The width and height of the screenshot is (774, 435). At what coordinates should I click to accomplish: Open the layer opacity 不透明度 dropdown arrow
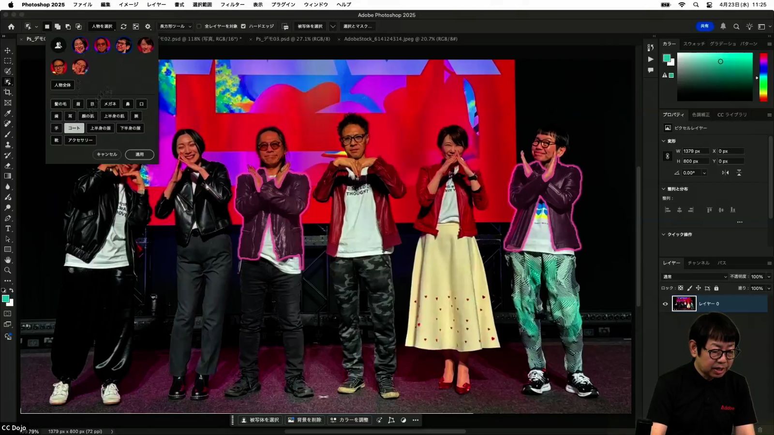point(769,277)
